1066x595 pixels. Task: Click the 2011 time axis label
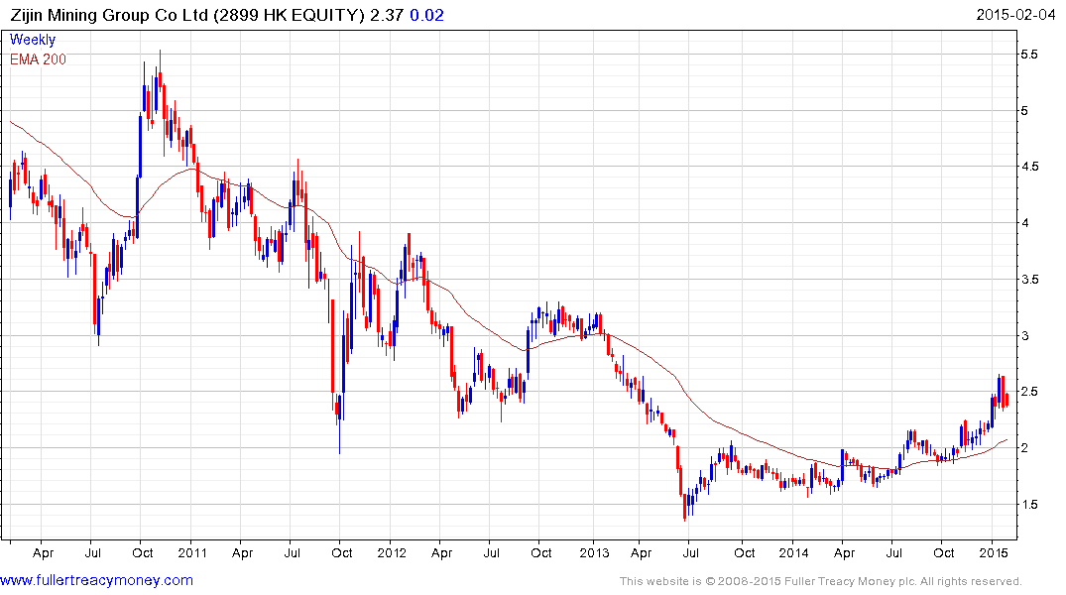pyautogui.click(x=192, y=552)
